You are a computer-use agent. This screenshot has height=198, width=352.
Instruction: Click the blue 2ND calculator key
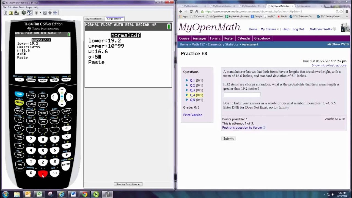[x=19, y=94]
